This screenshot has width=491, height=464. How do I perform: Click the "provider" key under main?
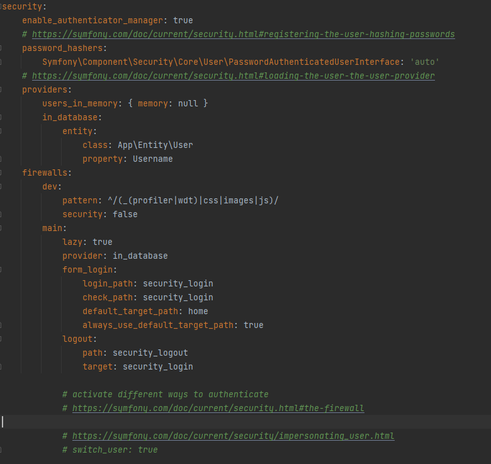82,256
